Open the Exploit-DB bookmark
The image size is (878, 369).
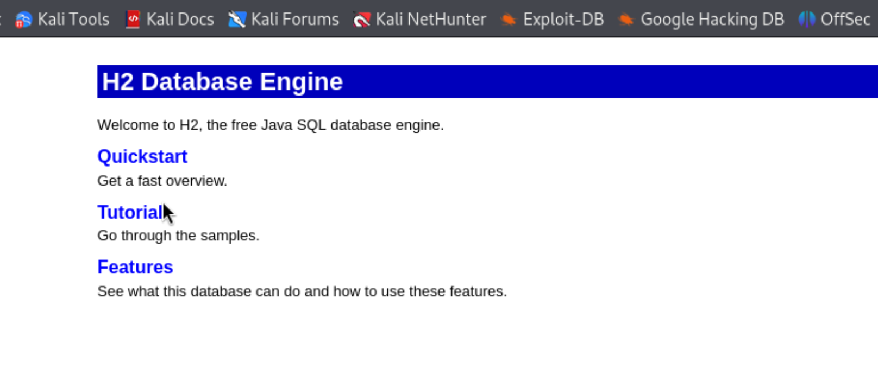[552, 20]
